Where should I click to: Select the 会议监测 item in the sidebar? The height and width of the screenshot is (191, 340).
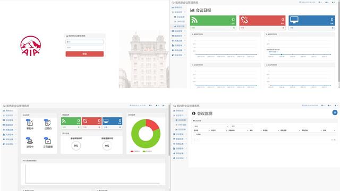click(x=181, y=120)
